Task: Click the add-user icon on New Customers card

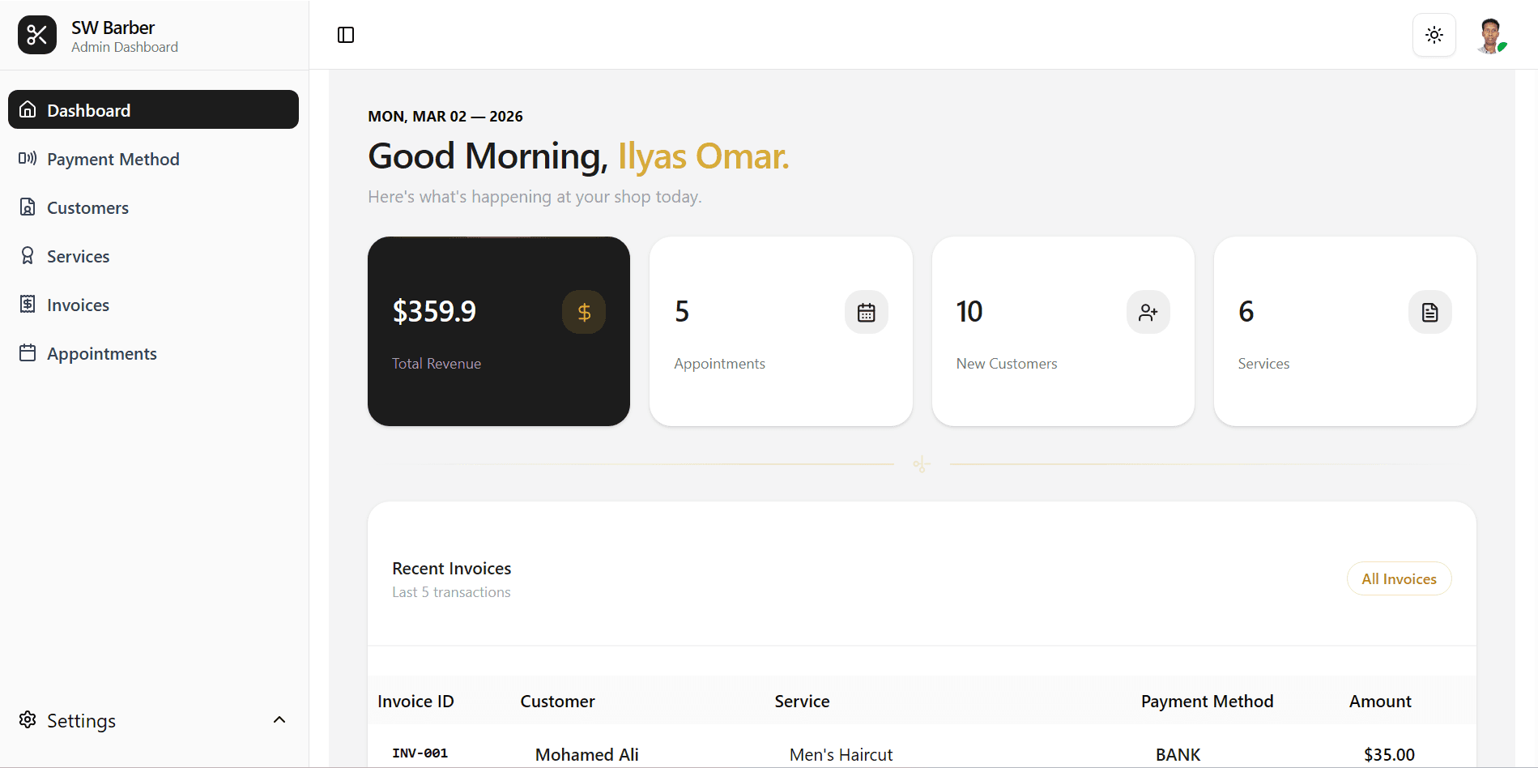Action: tap(1148, 312)
